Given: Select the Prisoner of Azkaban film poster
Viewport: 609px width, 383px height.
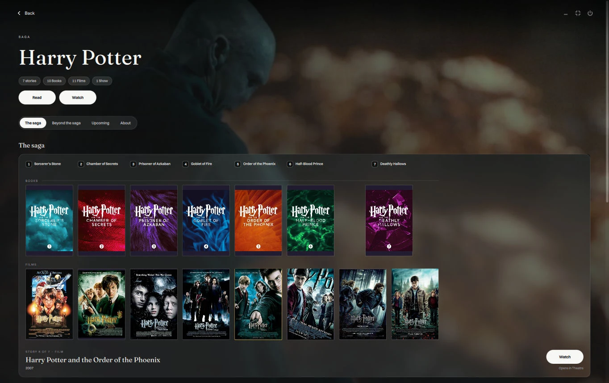Looking at the screenshot, I should coord(154,304).
